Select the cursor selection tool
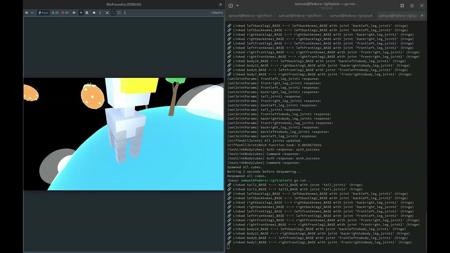 (81, 13)
